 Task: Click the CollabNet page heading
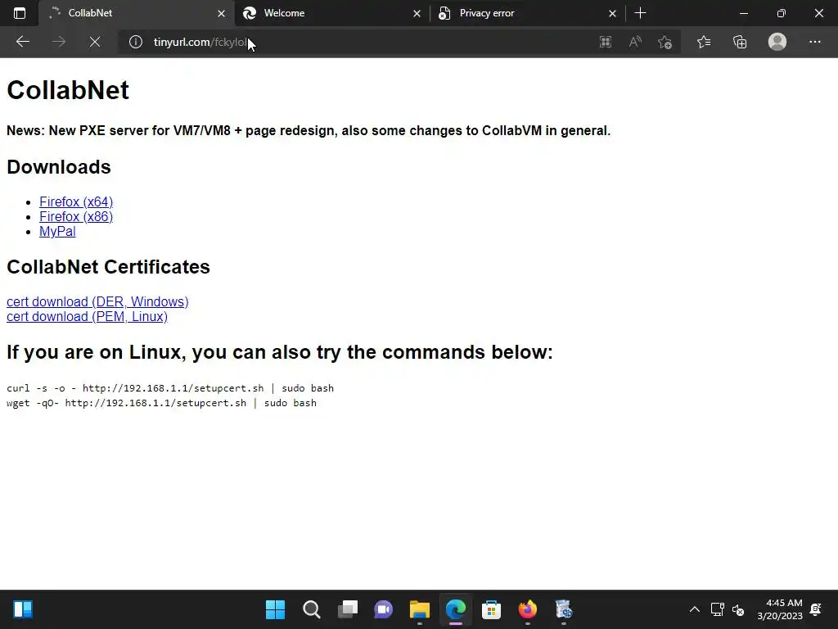[68, 90]
